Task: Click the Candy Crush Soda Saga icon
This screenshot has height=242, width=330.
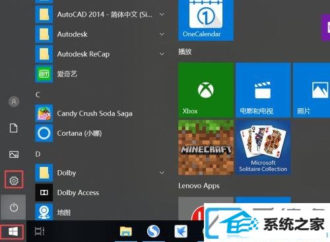Action: [x=44, y=113]
